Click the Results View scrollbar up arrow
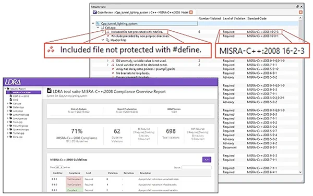Viewport: 313px width, 196px height. (300, 18)
